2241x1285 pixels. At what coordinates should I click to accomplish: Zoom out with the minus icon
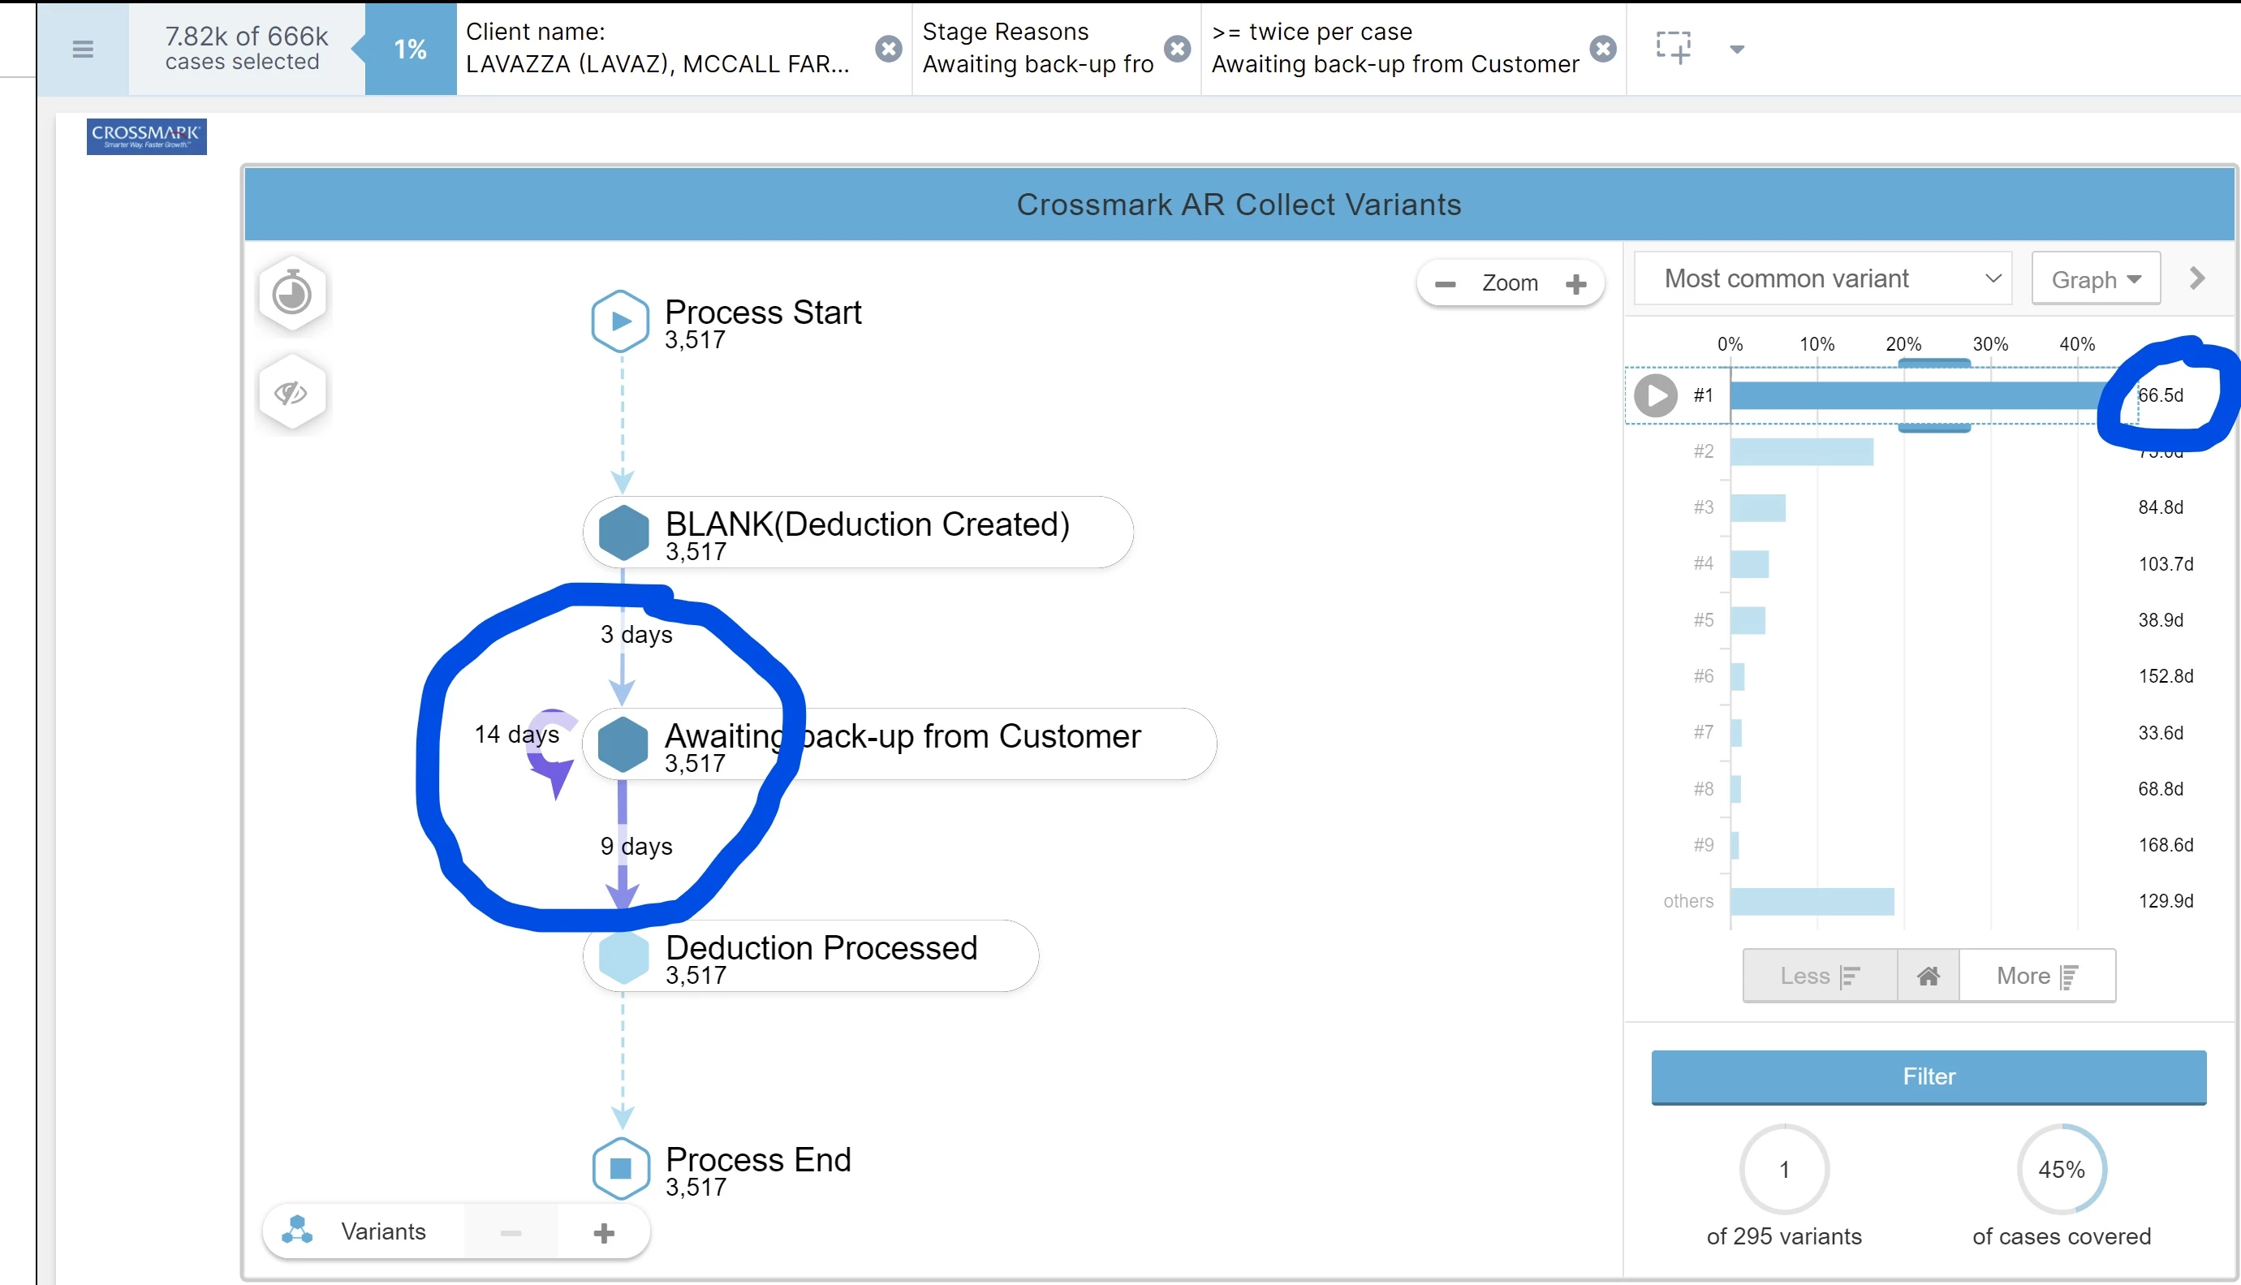[1446, 284]
